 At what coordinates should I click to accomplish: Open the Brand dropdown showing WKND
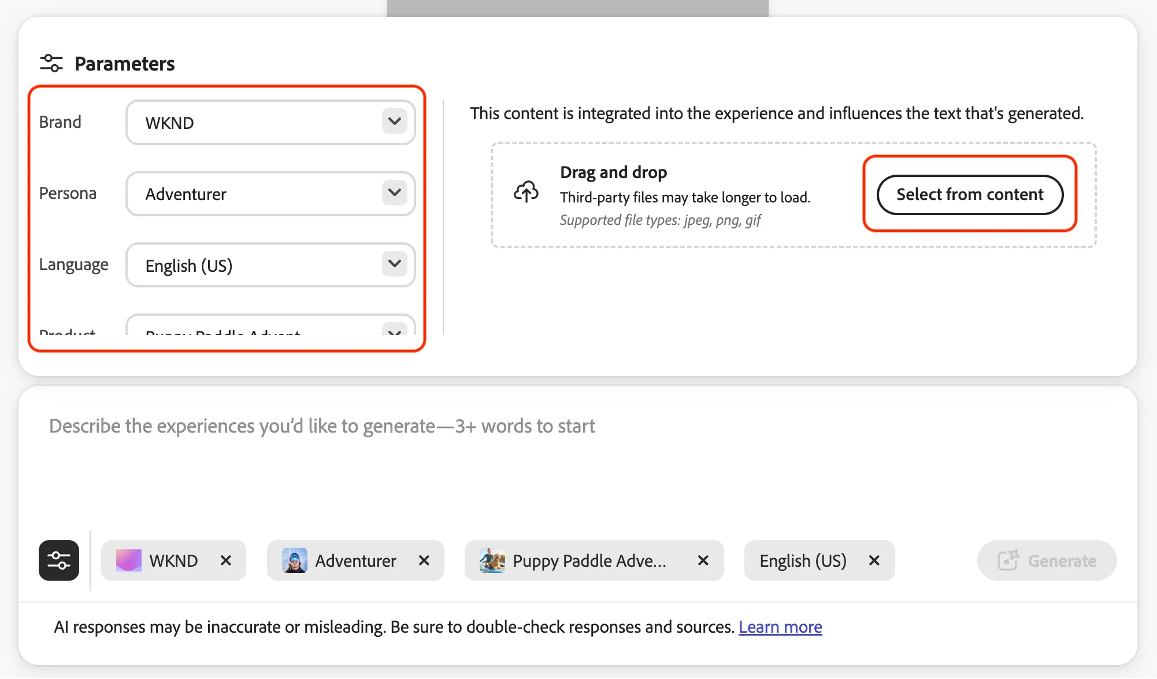point(270,123)
